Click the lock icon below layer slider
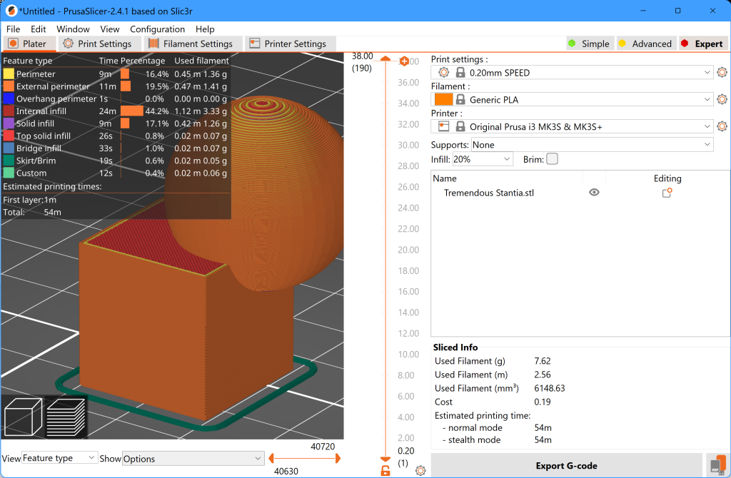Screen dimensions: 731x478 click(385, 470)
